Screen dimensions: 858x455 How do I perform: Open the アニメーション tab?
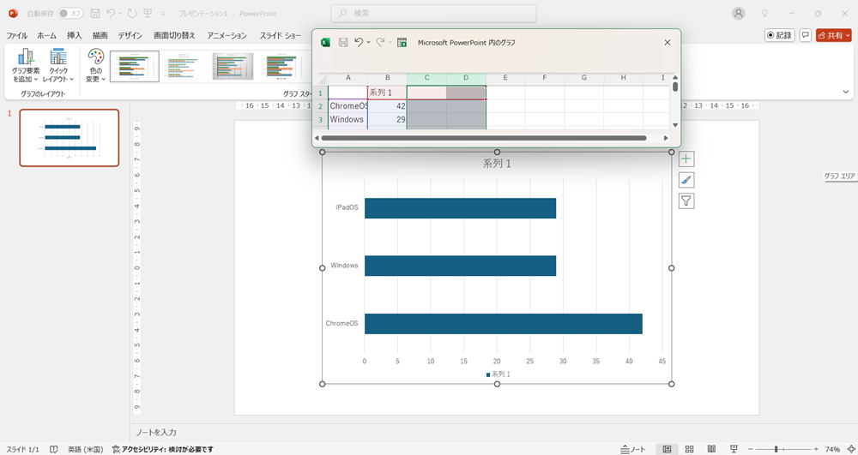click(x=227, y=35)
